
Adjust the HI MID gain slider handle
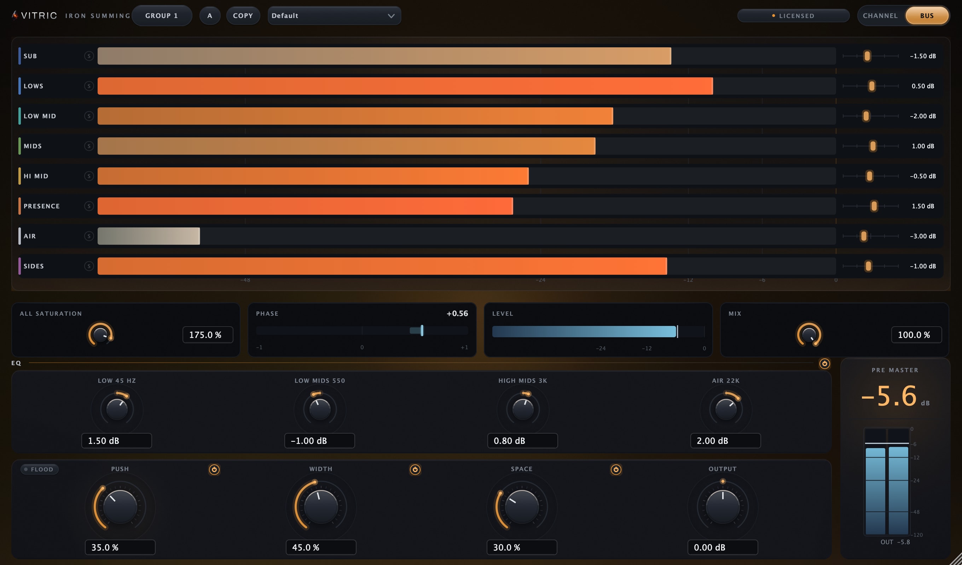[870, 176]
